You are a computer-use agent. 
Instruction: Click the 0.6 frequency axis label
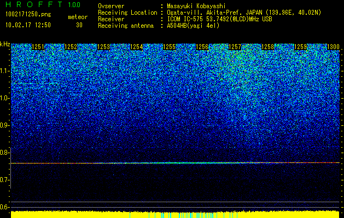[x=4, y=207]
